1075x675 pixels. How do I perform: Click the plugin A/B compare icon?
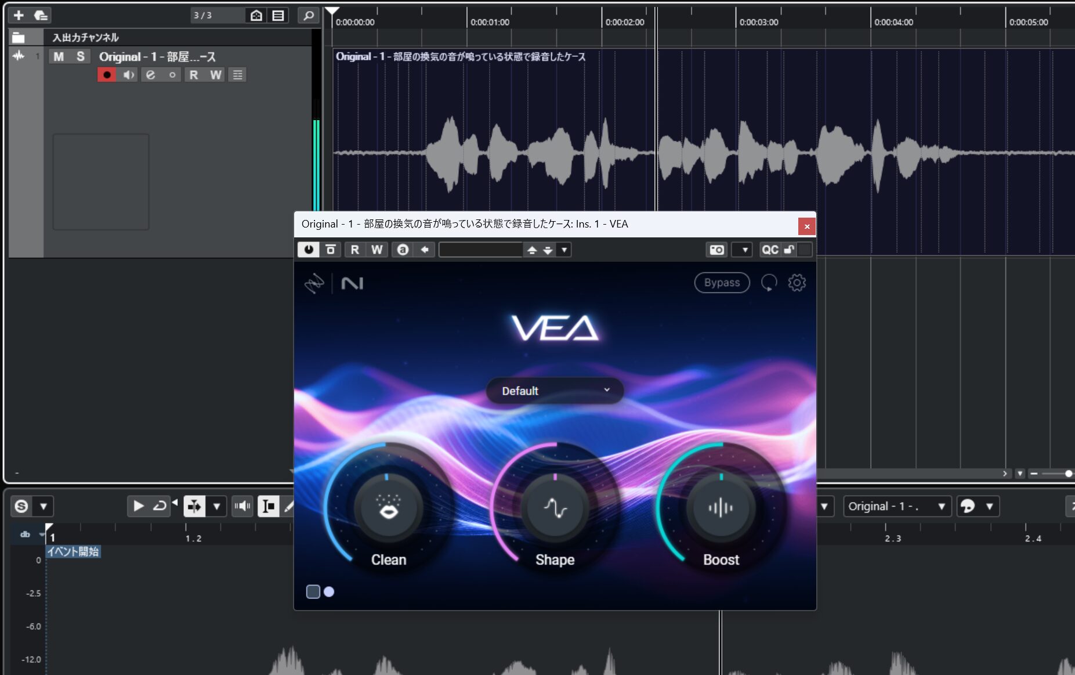coord(331,250)
